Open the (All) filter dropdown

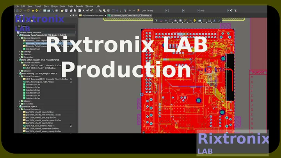click(x=228, y=11)
